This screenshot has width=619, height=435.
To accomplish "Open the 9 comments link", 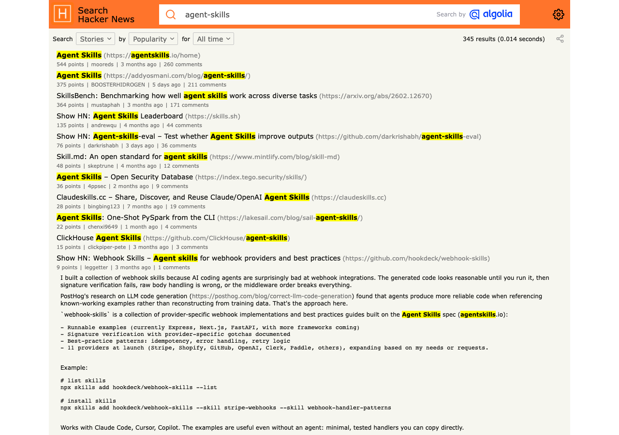I will [x=172, y=186].
